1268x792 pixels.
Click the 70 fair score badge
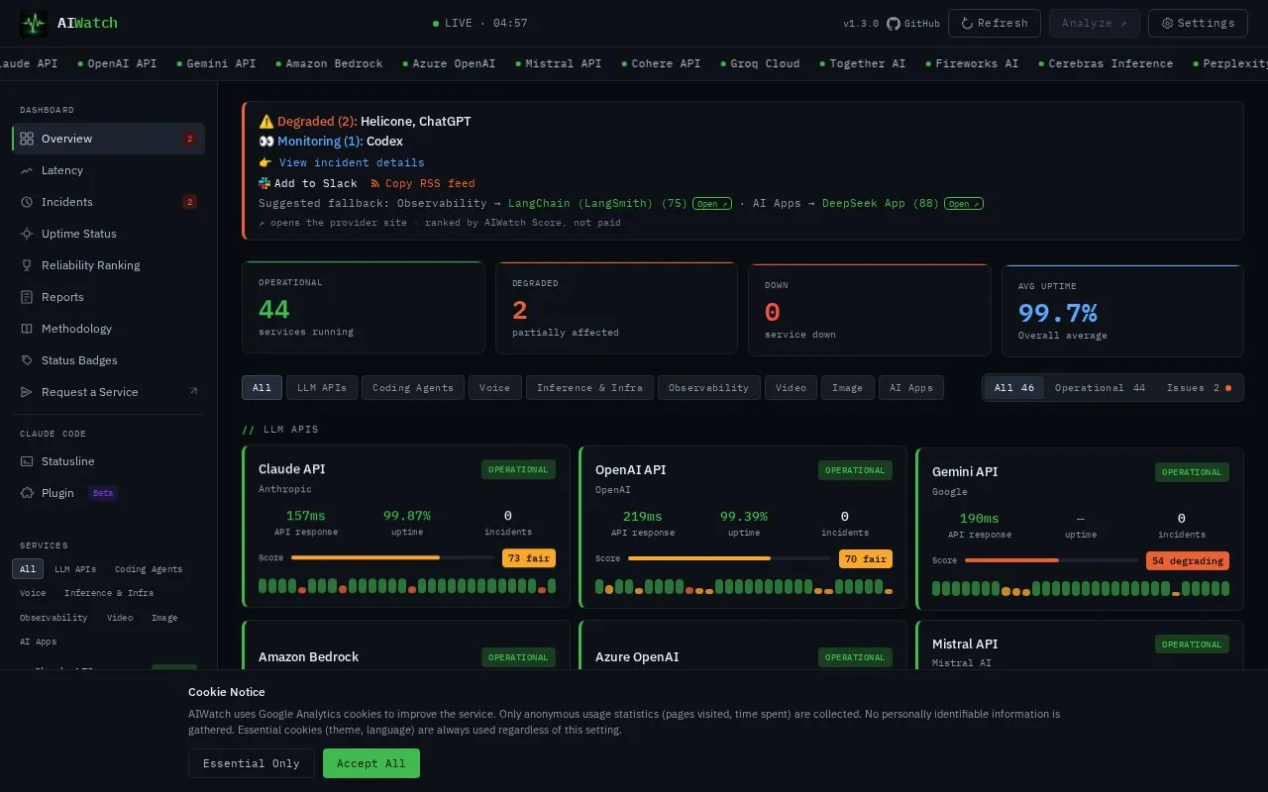click(x=866, y=558)
